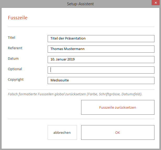Click the Fusszeile zurücksetzen button

(118, 107)
